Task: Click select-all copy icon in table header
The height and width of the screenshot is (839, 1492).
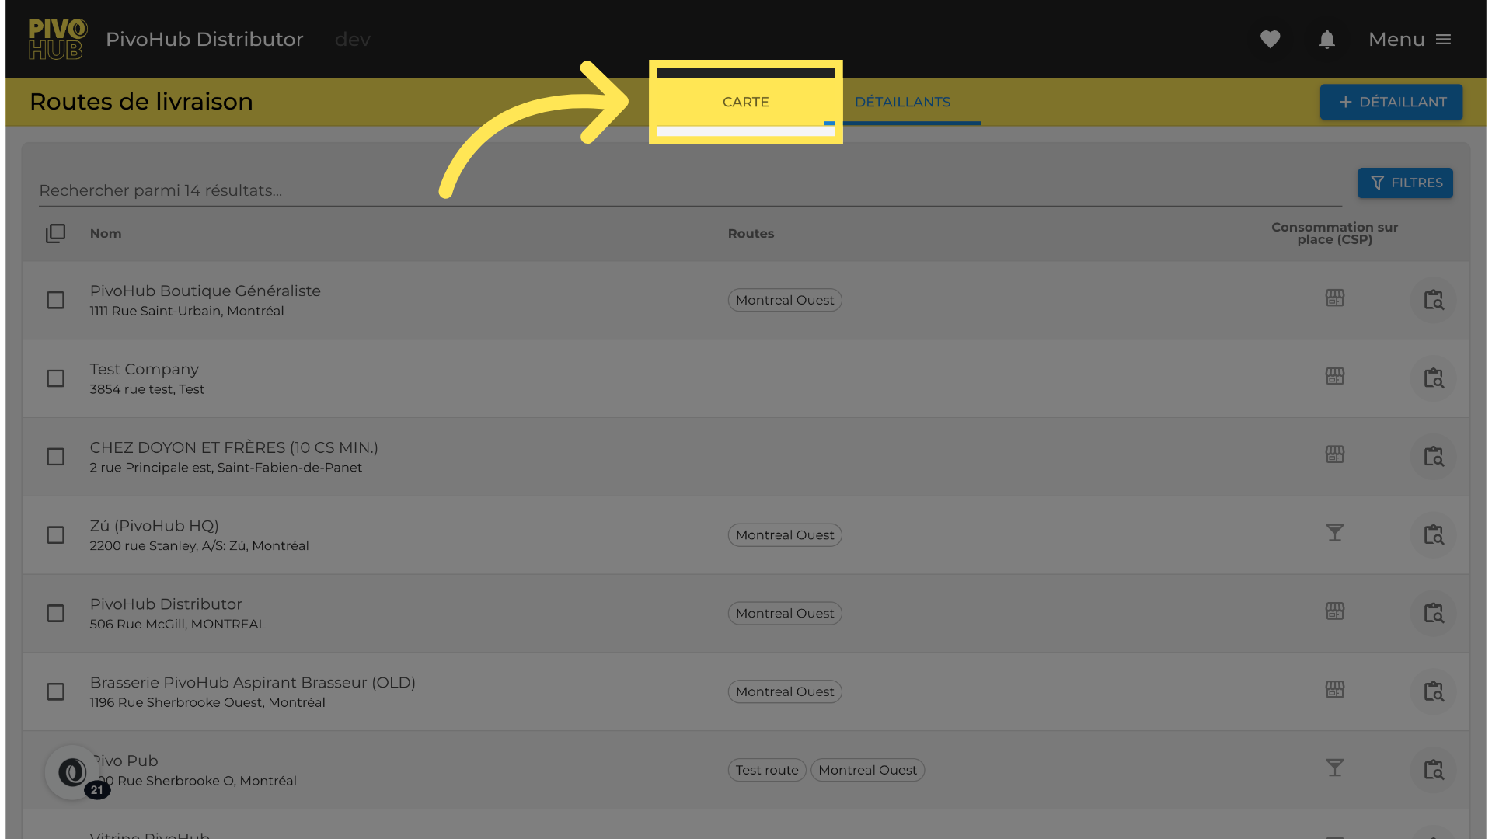Action: (55, 233)
